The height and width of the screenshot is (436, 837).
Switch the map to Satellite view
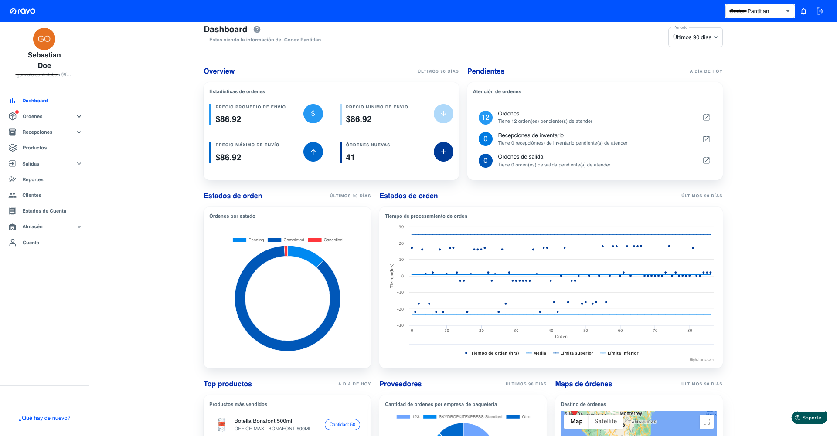click(x=606, y=421)
